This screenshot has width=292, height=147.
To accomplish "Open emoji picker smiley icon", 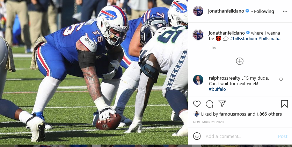I will pos(197,136).
